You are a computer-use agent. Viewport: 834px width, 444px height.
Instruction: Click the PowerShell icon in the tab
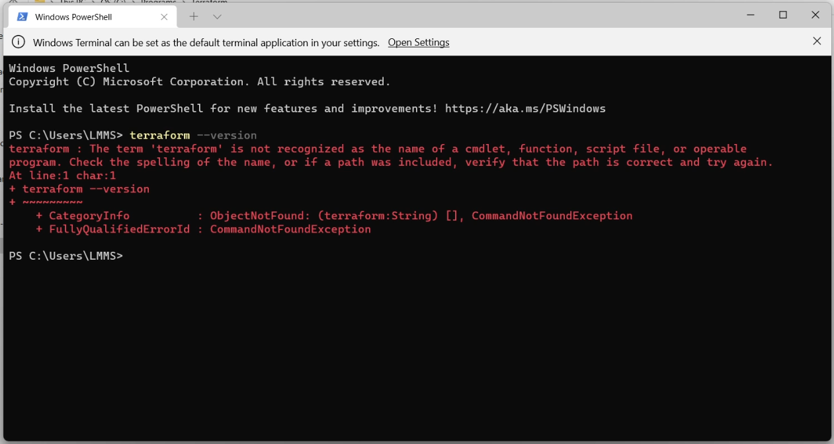22,17
